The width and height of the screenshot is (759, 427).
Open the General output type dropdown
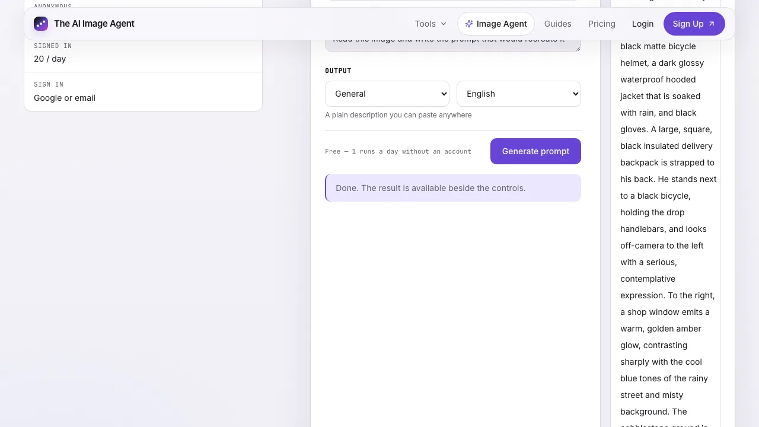pyautogui.click(x=387, y=94)
